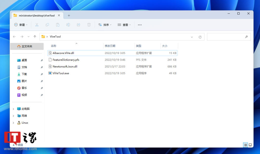Image resolution: width=260 pixels, height=154 pixels.
Task: Switch to details view in status bar
Action: [246, 145]
